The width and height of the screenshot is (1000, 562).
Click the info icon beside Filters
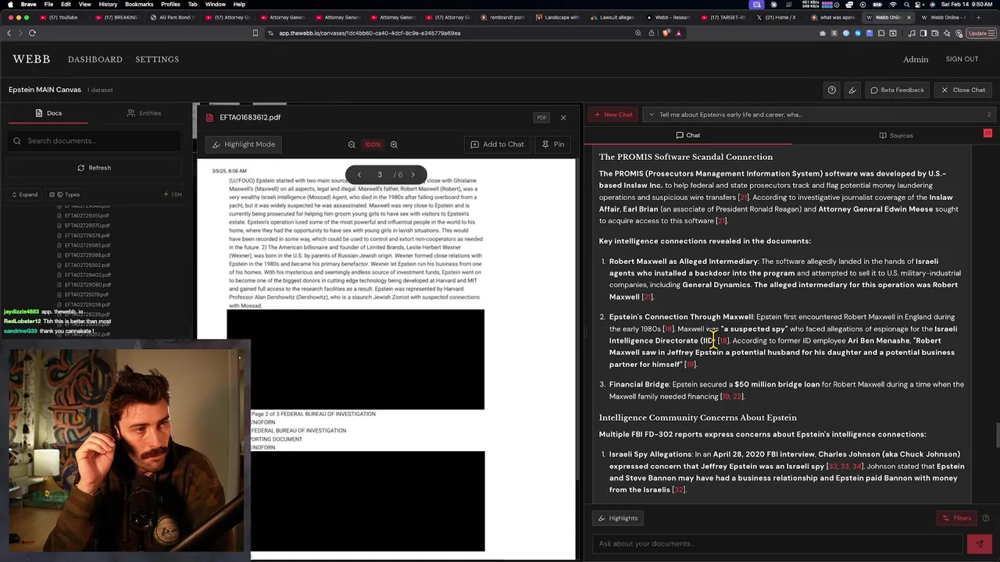pyautogui.click(x=985, y=518)
